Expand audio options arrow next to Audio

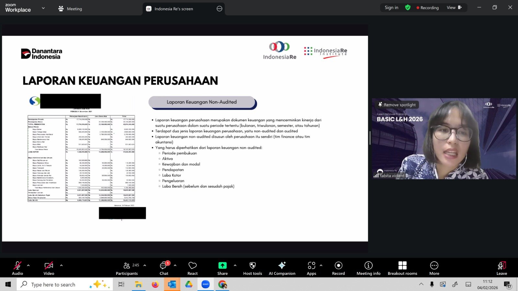coord(28,265)
